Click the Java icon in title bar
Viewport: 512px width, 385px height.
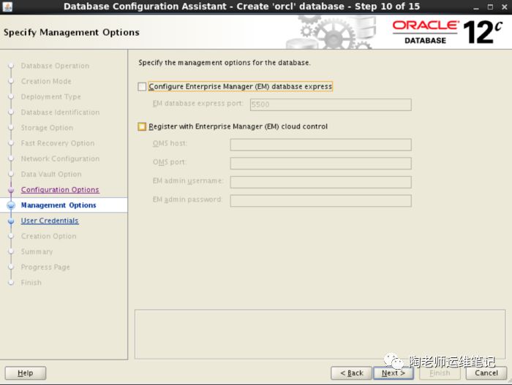tap(7, 7)
